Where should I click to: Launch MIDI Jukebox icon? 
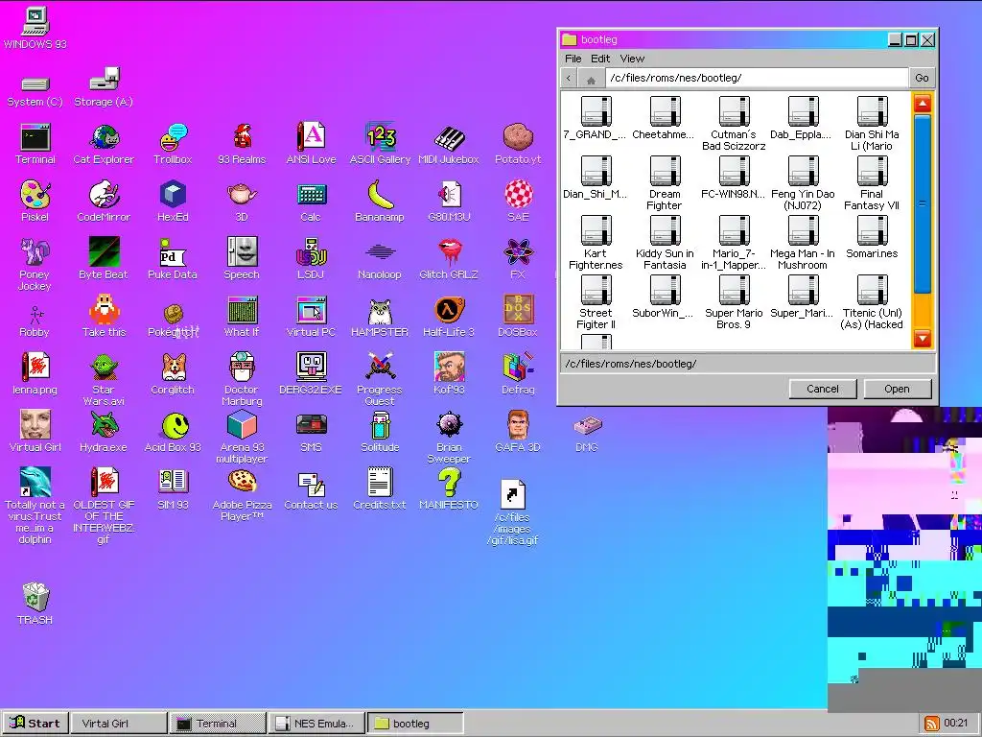[x=449, y=145]
